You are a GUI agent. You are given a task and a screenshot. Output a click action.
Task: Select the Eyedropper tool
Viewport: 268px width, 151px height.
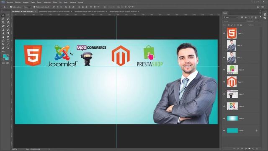[x=8, y=22]
